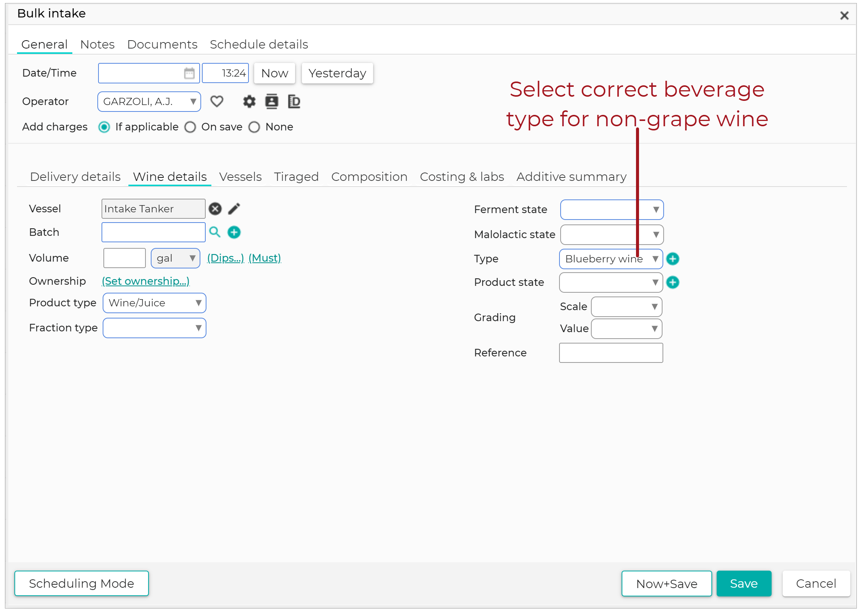Open the Composition tab

click(x=369, y=177)
